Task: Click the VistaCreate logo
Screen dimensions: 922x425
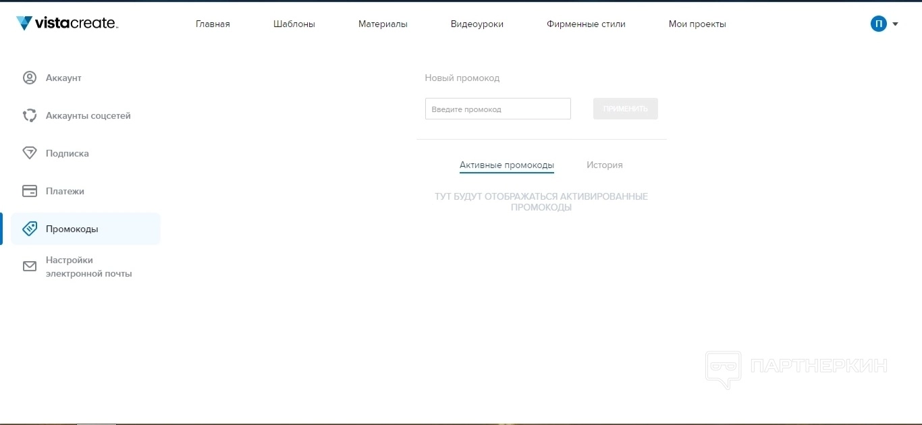Action: pos(67,24)
